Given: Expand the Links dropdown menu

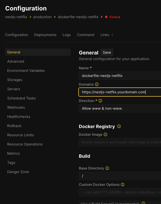Looking at the screenshot, I should (107, 35).
